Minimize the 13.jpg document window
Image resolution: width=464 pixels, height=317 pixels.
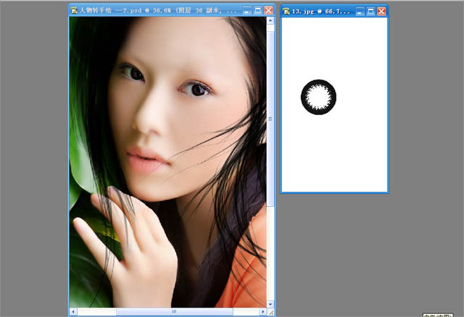360,12
